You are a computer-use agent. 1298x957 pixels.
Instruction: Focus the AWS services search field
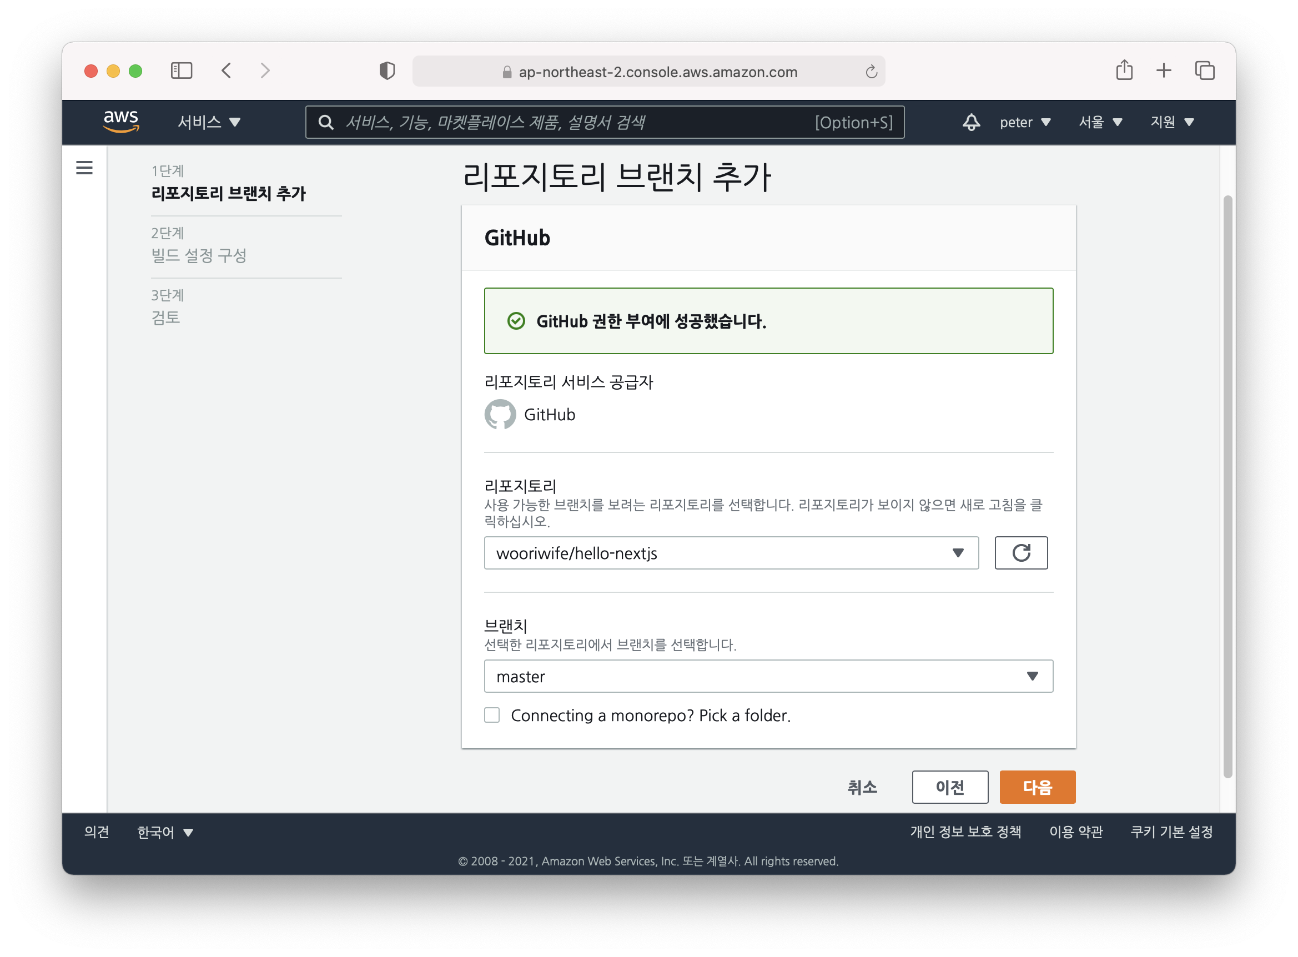click(573, 122)
